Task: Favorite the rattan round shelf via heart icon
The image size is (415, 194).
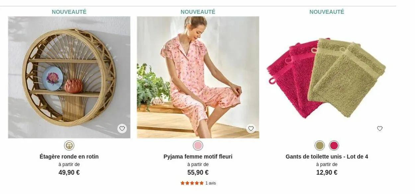Action: click(122, 128)
